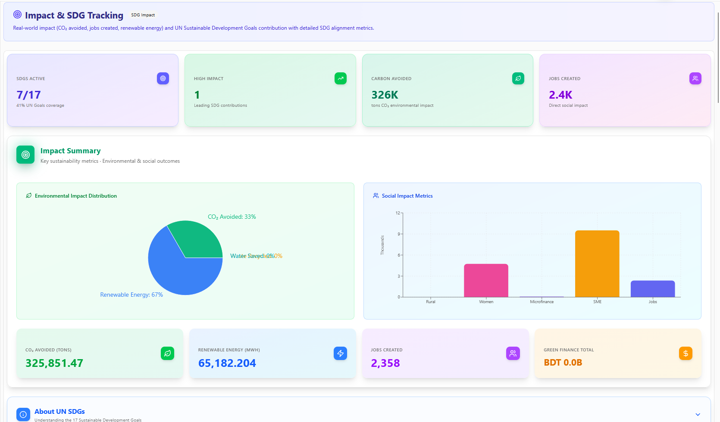Click the Carbon Avoided leaf icon
The height and width of the screenshot is (422, 720).
coord(518,78)
